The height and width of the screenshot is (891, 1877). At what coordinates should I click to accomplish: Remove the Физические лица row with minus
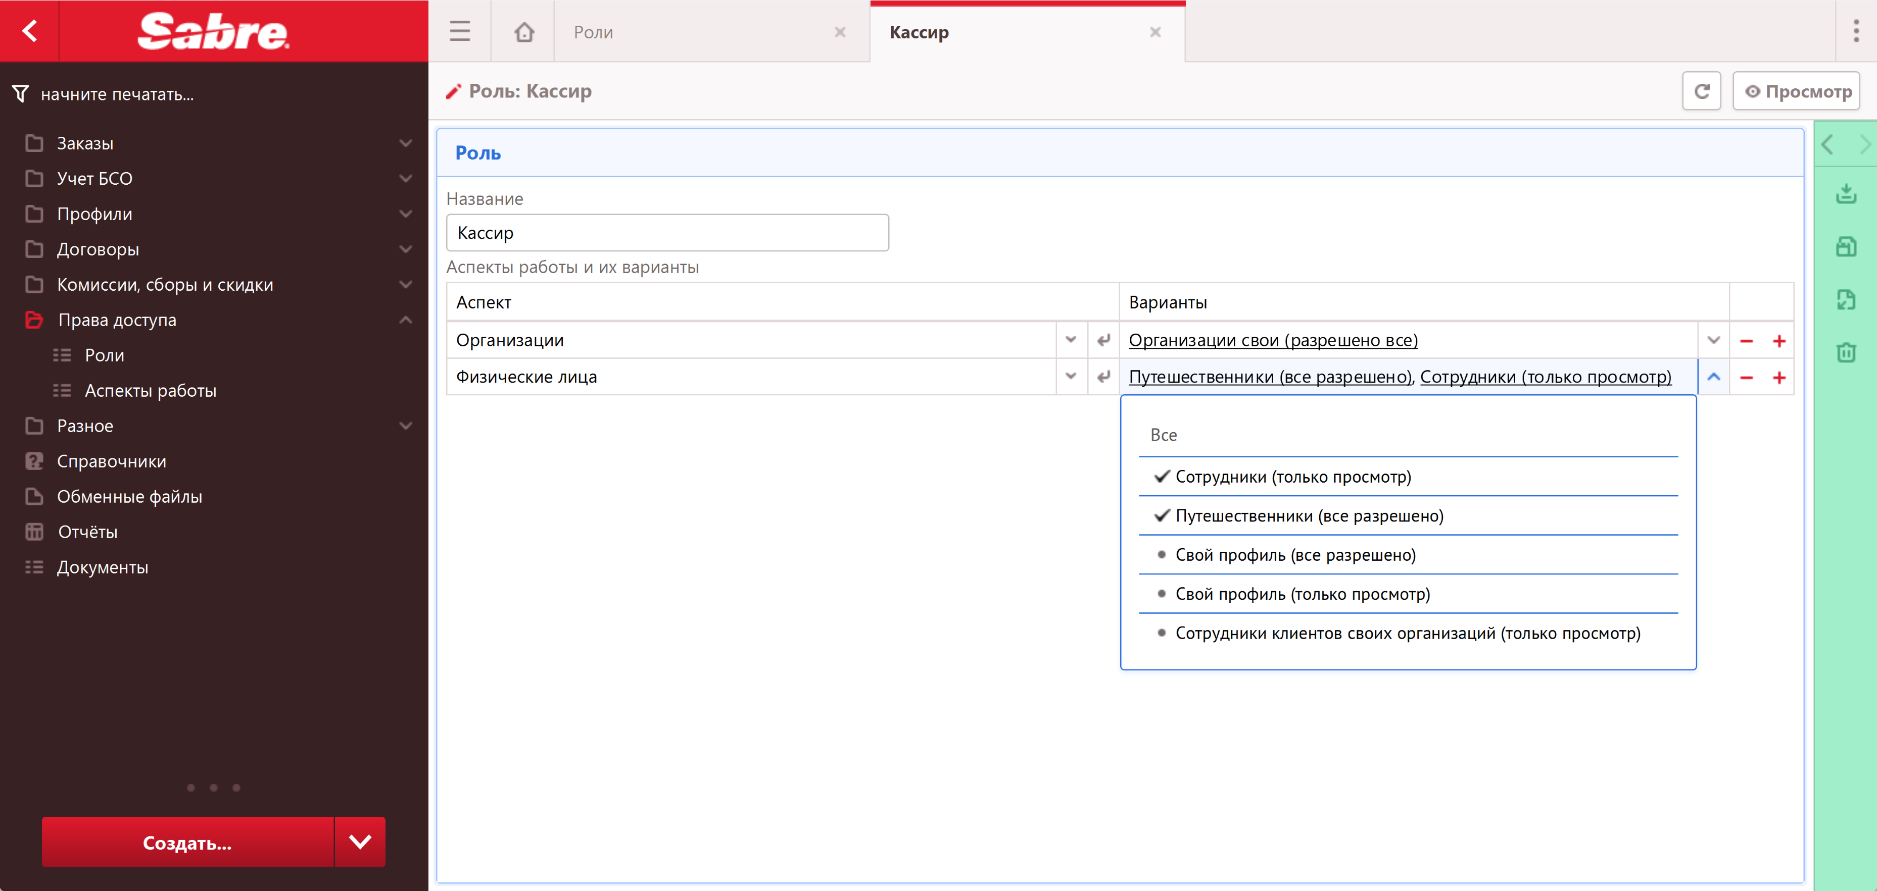[x=1746, y=377]
